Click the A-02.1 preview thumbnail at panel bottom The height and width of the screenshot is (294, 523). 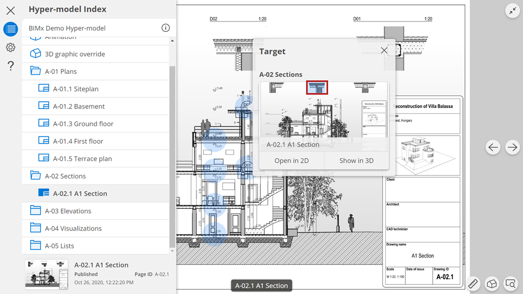[47, 274]
